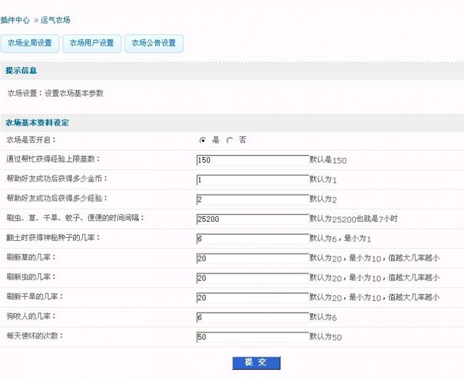The image size is (464, 379).
Task: Focus the 每天使坏的次数 input field
Action: (x=252, y=337)
